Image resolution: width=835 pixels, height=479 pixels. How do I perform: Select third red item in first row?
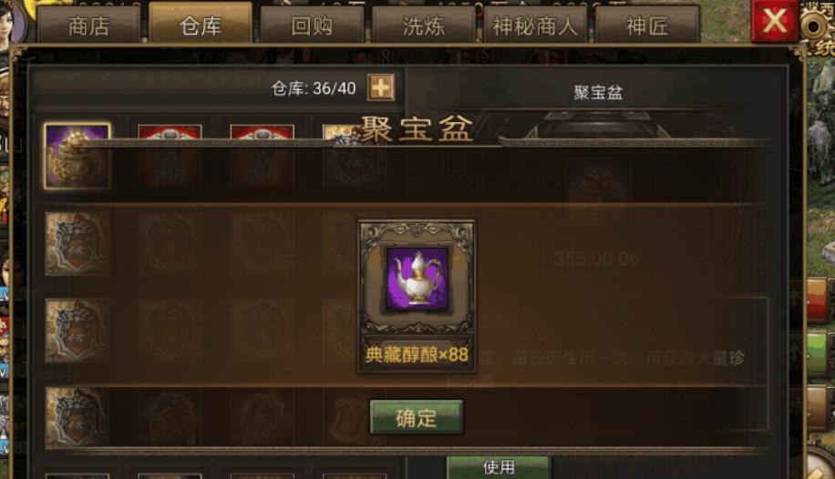[262, 156]
